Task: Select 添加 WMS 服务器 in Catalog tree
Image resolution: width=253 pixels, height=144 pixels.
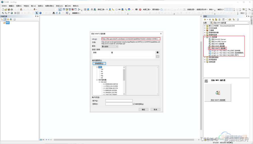Action: [218, 46]
